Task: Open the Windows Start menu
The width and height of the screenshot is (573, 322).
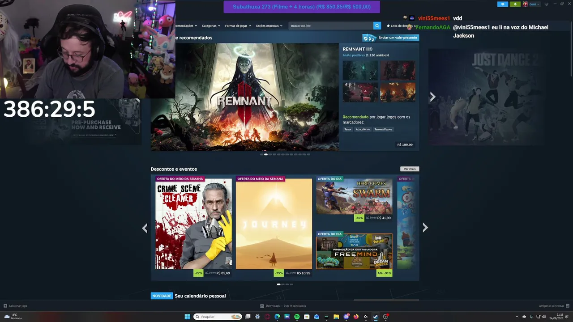Action: click(x=187, y=317)
